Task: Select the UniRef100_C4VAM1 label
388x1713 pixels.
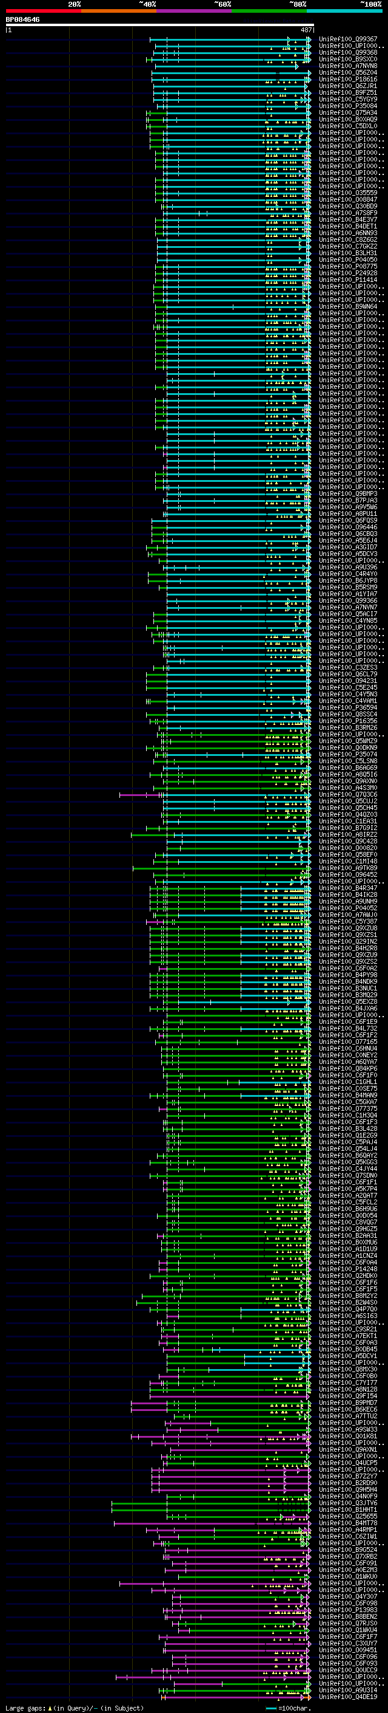Action: tap(348, 701)
